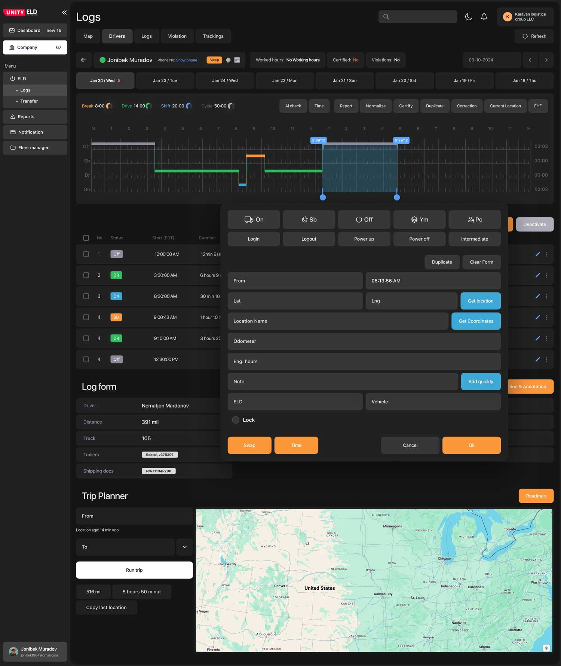Select the checkbox for the 8:30:00 AM row
The height and width of the screenshot is (666, 561).
[x=86, y=296]
